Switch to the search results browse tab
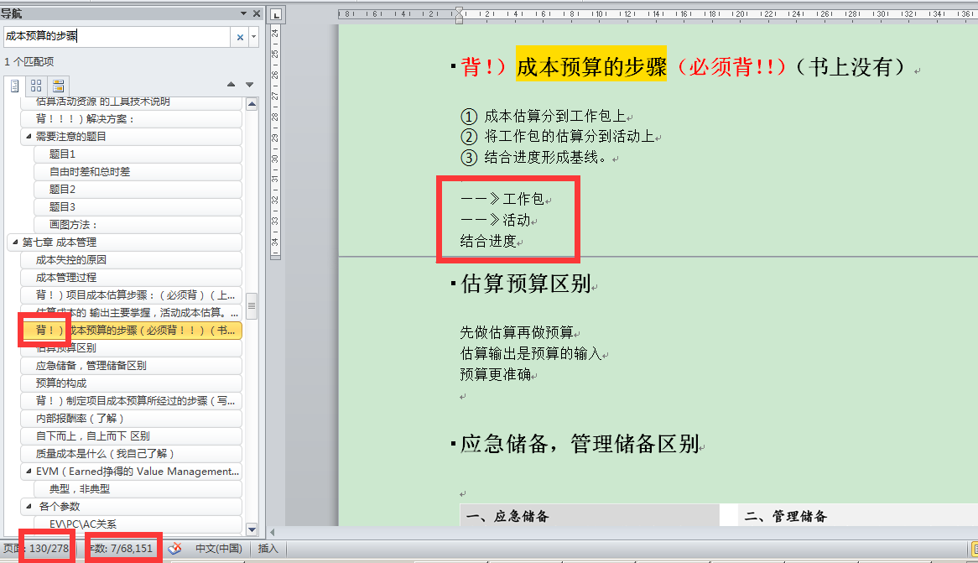978x563 pixels. coord(58,86)
